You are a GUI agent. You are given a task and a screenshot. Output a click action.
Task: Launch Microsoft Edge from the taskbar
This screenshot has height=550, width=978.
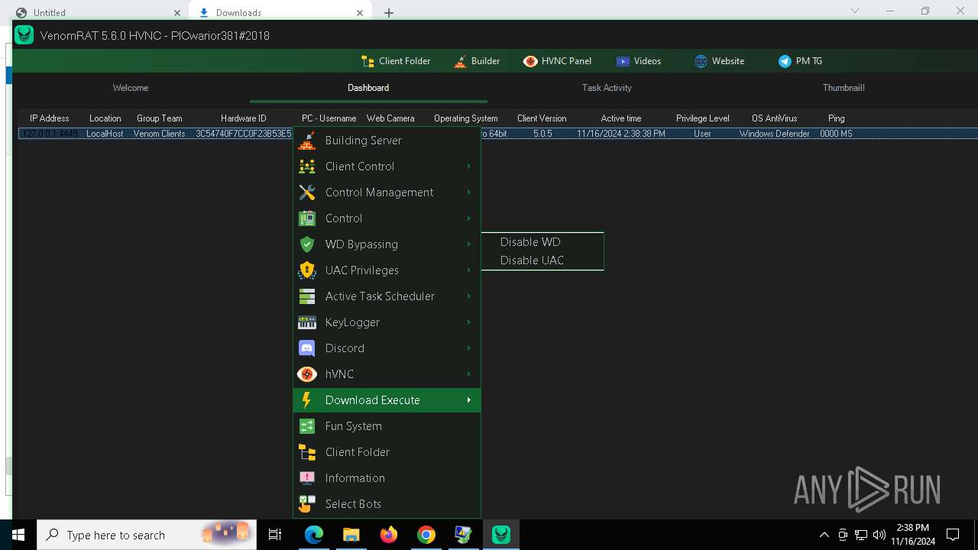tap(314, 535)
